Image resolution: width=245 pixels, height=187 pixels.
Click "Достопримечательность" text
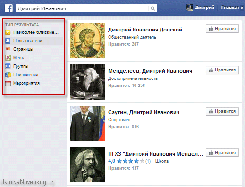(133, 78)
